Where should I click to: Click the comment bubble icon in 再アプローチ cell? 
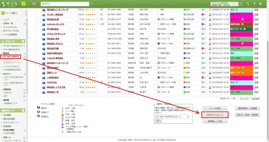click(245, 29)
